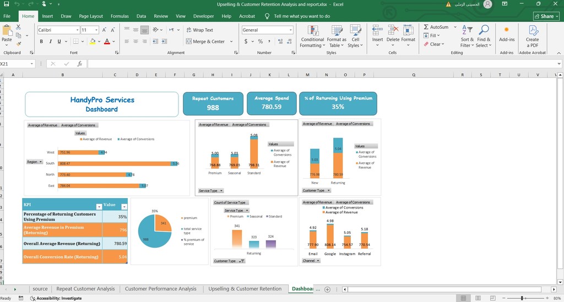Click Decrease Indent icon
564x302 pixels.
[155, 42]
